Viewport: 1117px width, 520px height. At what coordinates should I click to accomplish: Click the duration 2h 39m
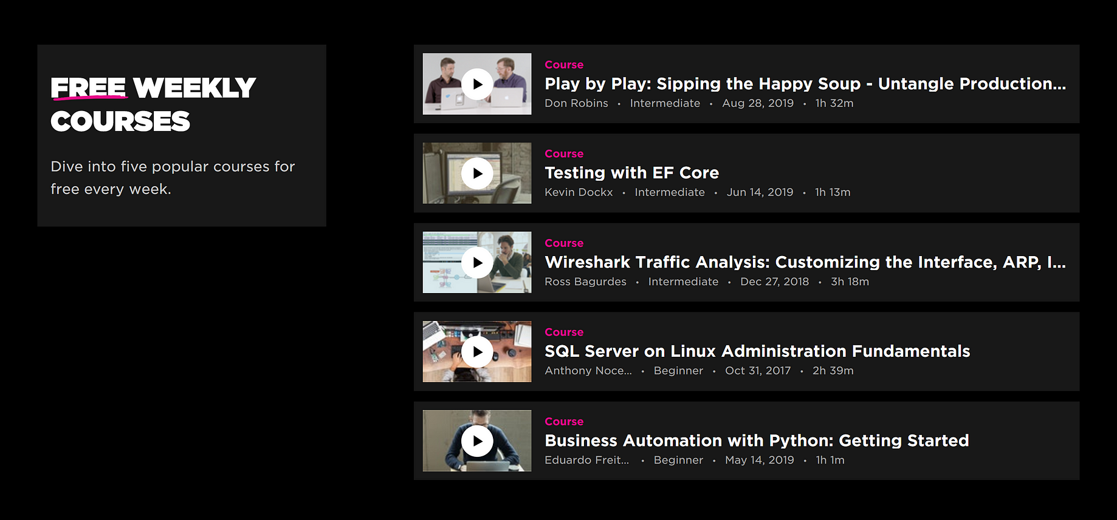(833, 371)
